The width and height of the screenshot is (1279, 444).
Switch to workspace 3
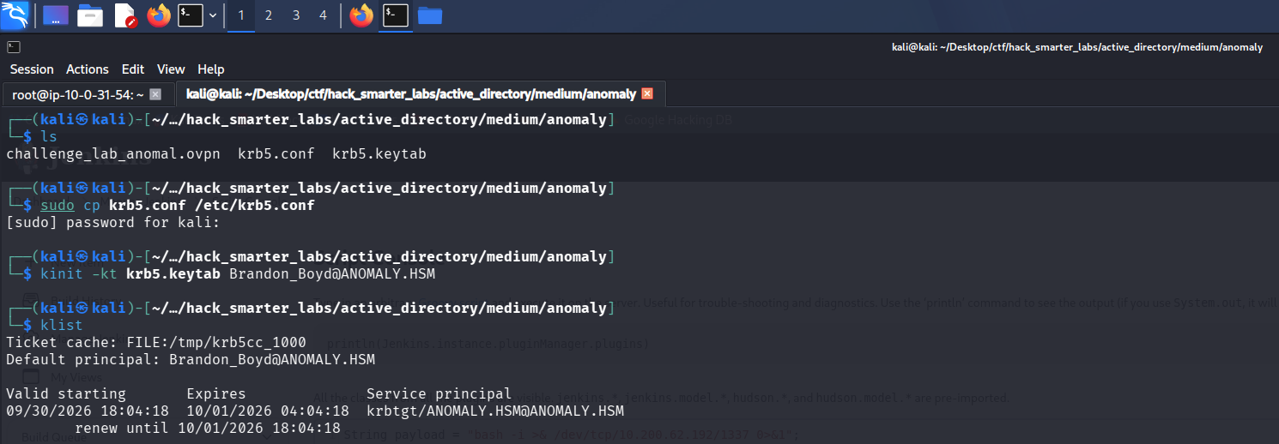point(296,15)
